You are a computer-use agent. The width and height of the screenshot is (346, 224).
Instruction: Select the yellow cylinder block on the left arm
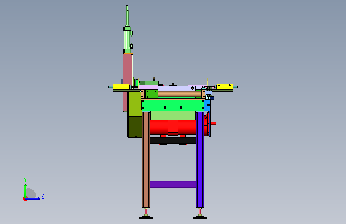121,86
